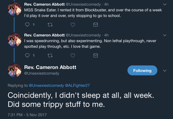
Task: Open the avatar on the MGS Snake Eater tweet
Action: [x=14, y=9]
